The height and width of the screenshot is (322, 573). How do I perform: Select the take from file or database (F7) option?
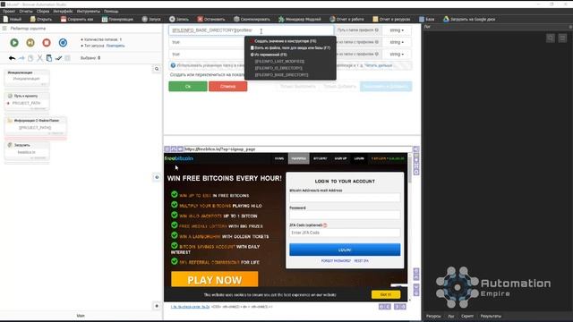(290, 47)
